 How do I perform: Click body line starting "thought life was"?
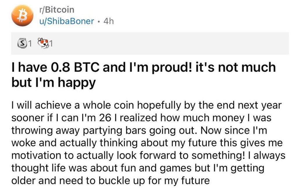(137, 168)
